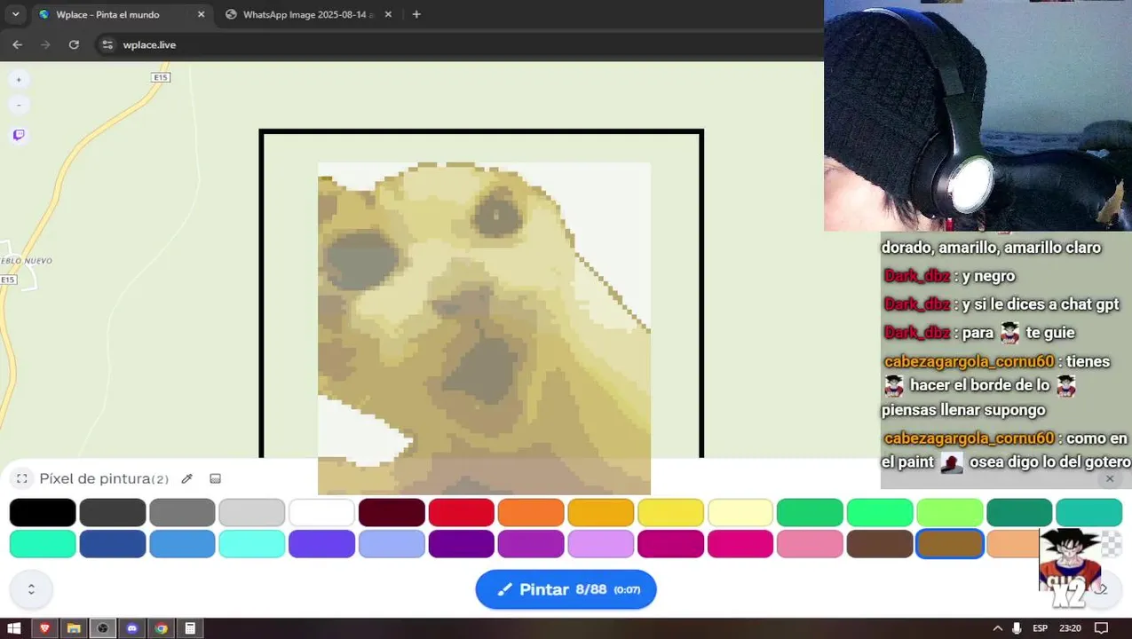
Task: Zoom in the map with plus button
Action: (x=19, y=79)
